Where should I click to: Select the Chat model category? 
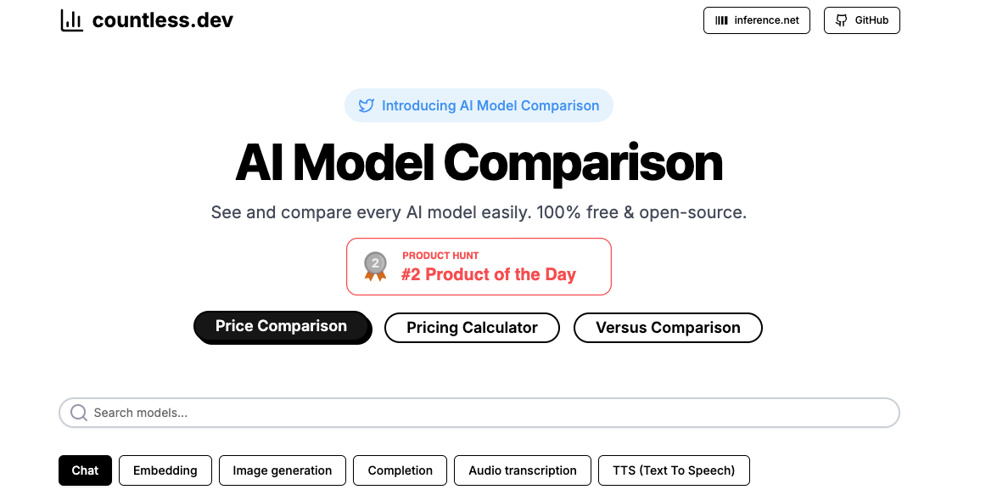tap(85, 470)
